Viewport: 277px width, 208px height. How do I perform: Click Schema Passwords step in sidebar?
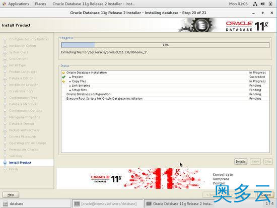click(x=23, y=136)
